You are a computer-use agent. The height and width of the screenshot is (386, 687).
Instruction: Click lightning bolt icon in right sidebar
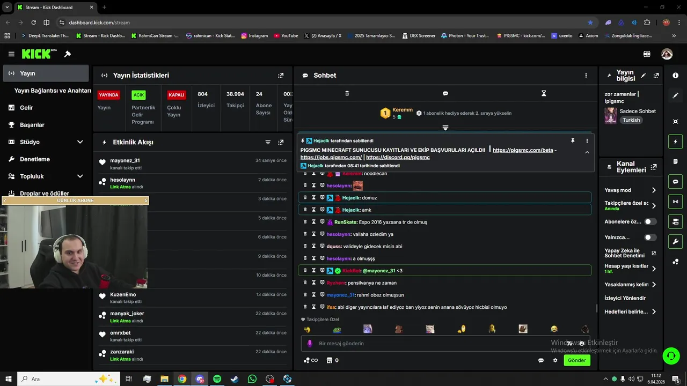(x=675, y=142)
